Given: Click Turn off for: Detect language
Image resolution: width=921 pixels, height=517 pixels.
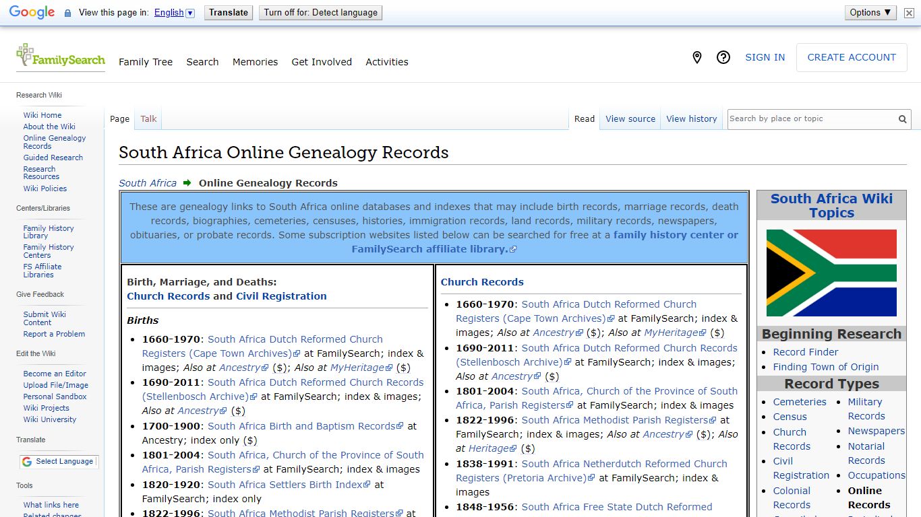Looking at the screenshot, I should coord(321,13).
